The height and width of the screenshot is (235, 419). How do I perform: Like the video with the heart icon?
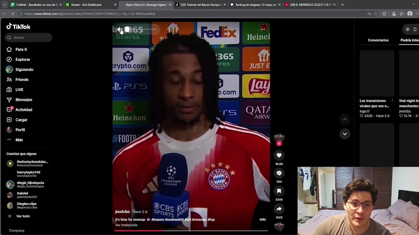279,155
